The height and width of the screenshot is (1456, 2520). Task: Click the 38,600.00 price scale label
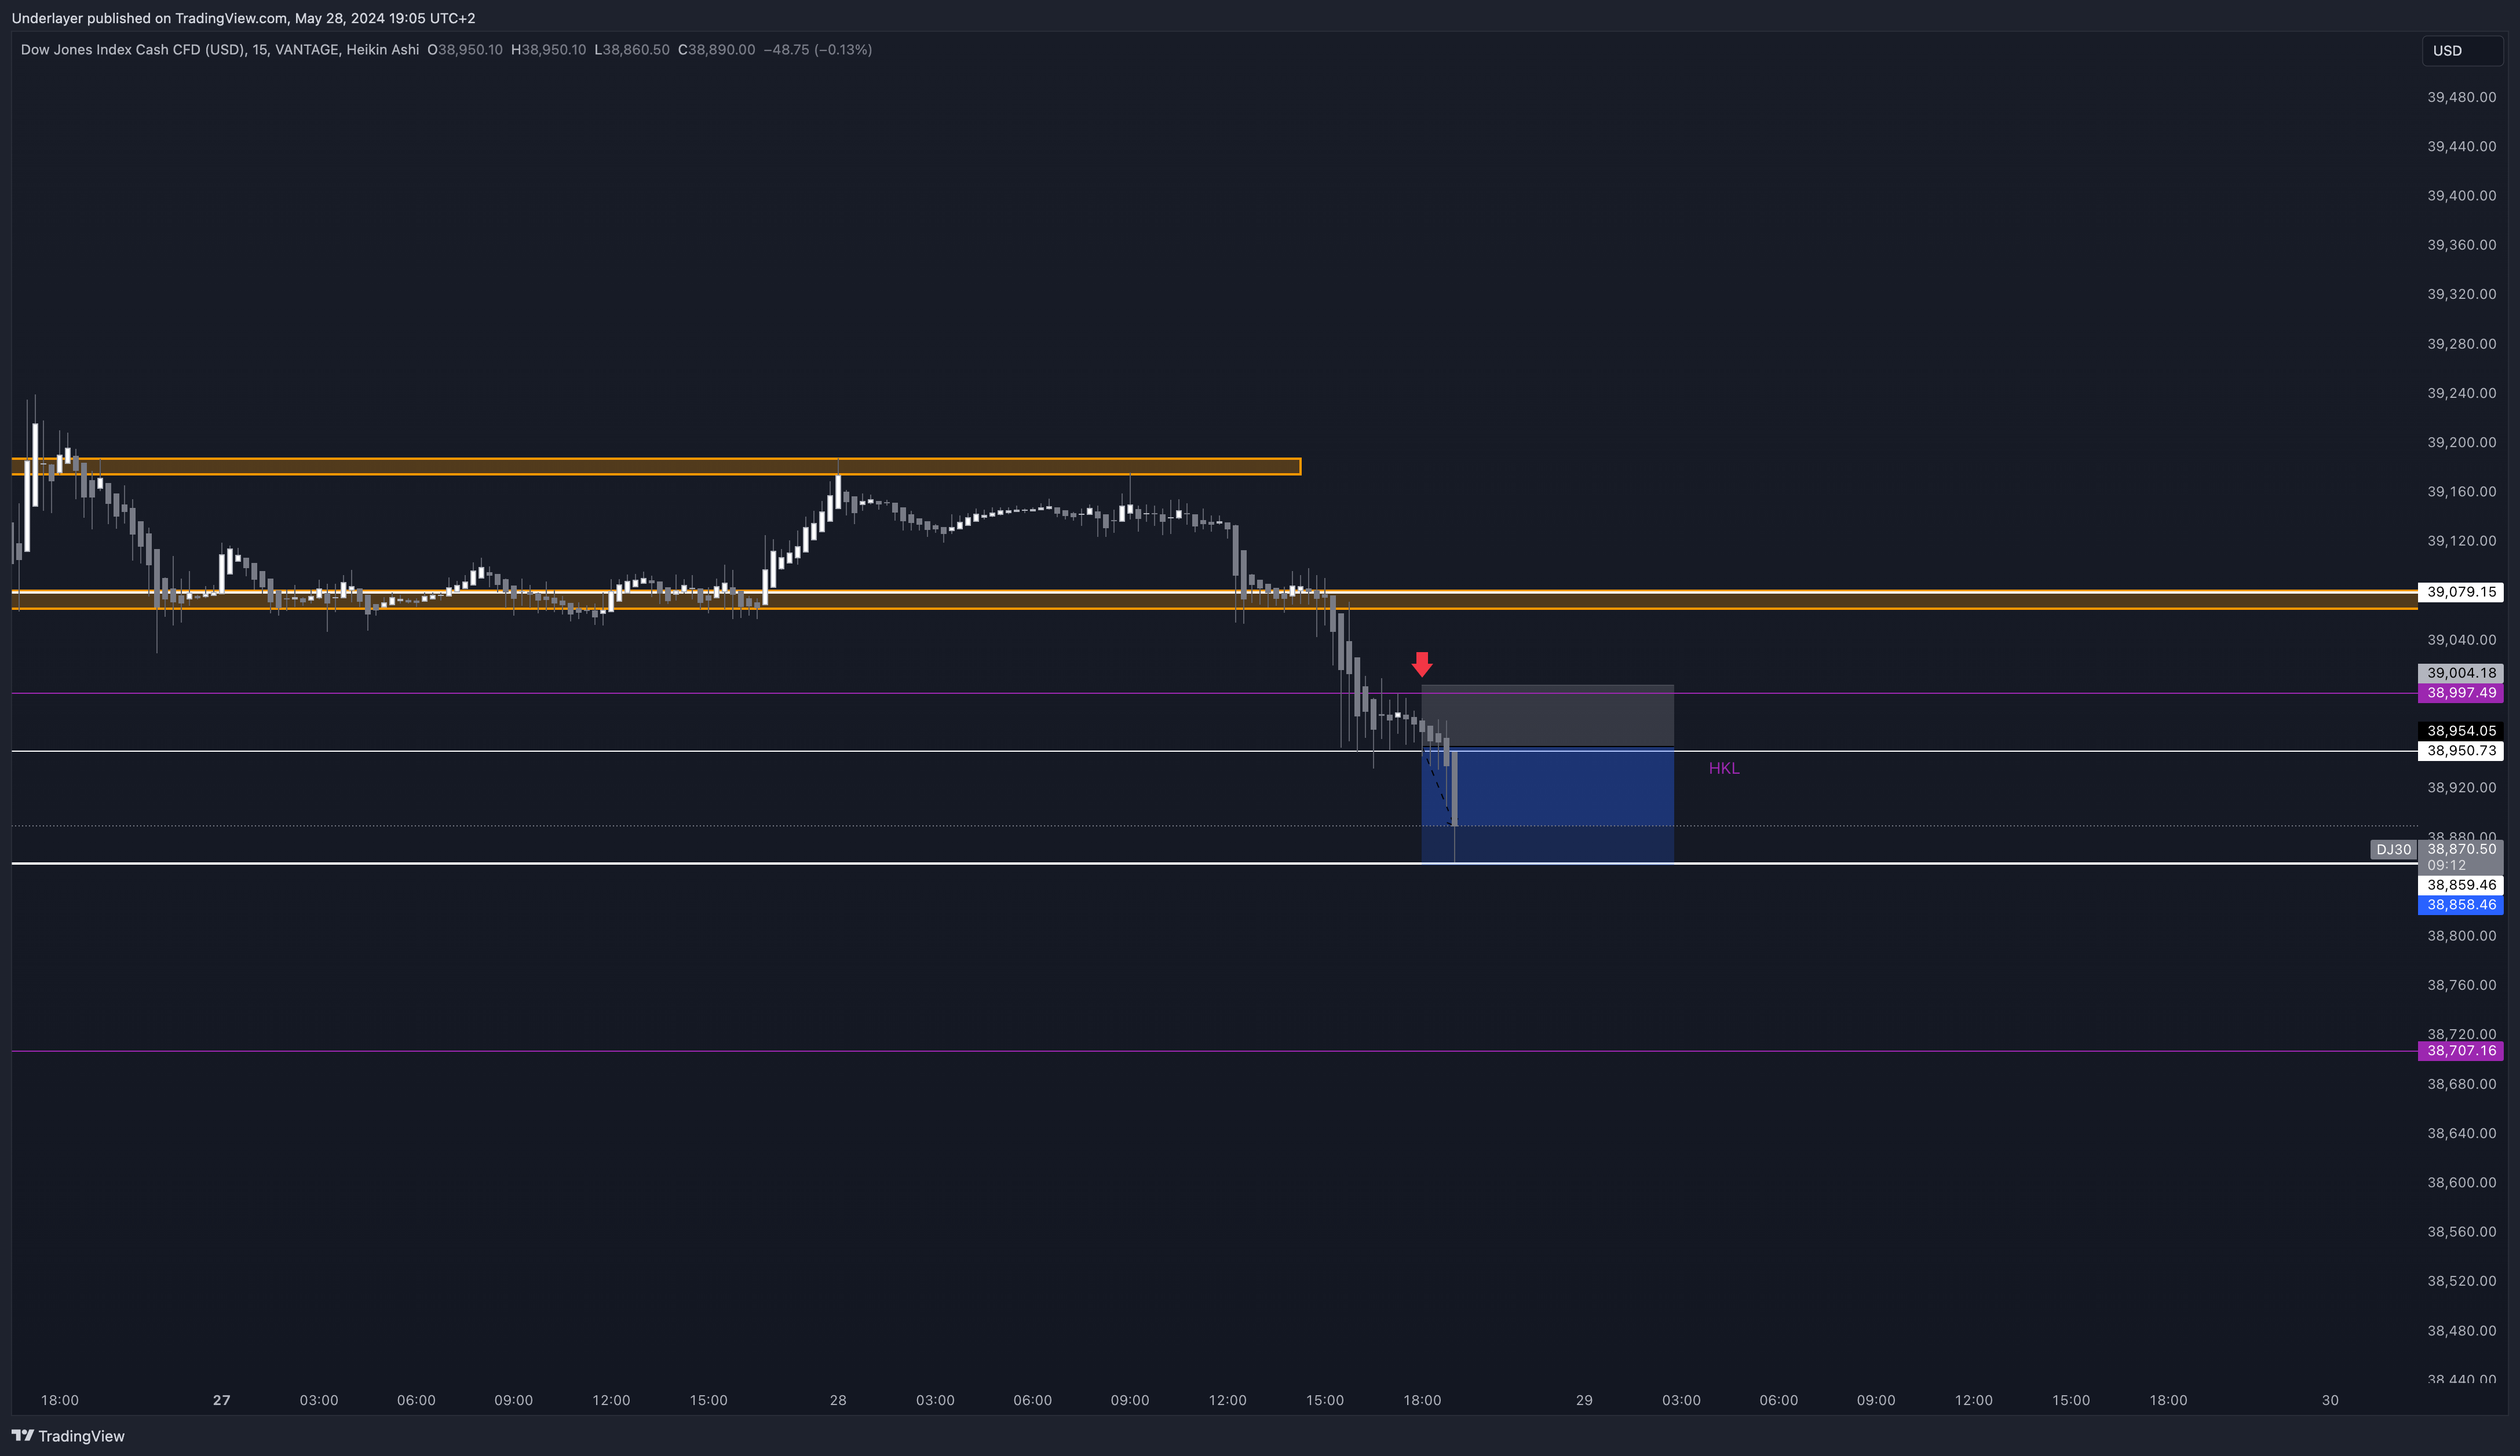[2461, 1182]
